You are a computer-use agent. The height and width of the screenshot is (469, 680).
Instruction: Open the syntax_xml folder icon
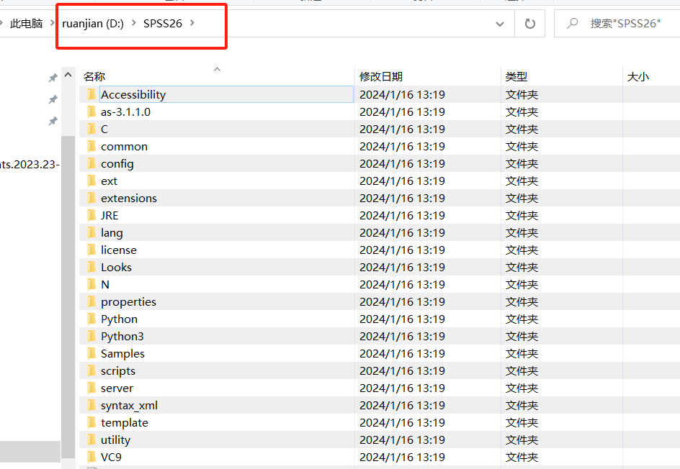click(x=91, y=405)
